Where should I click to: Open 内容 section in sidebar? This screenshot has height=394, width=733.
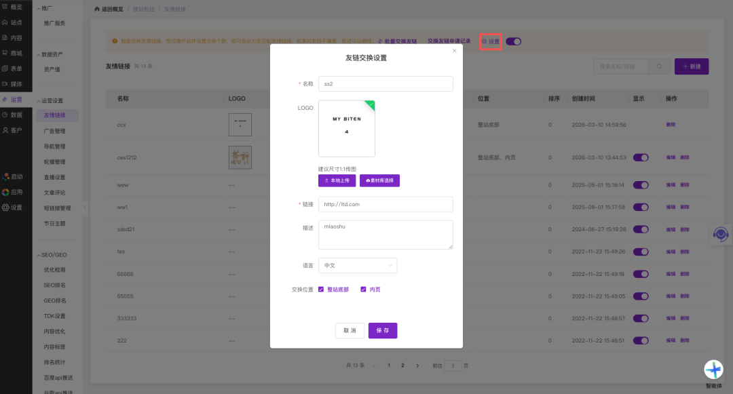click(13, 38)
